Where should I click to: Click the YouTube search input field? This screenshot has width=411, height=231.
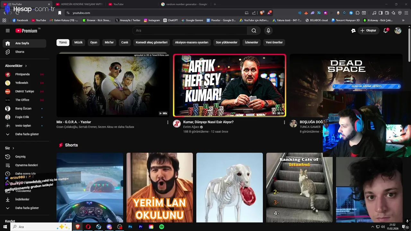coord(190,30)
